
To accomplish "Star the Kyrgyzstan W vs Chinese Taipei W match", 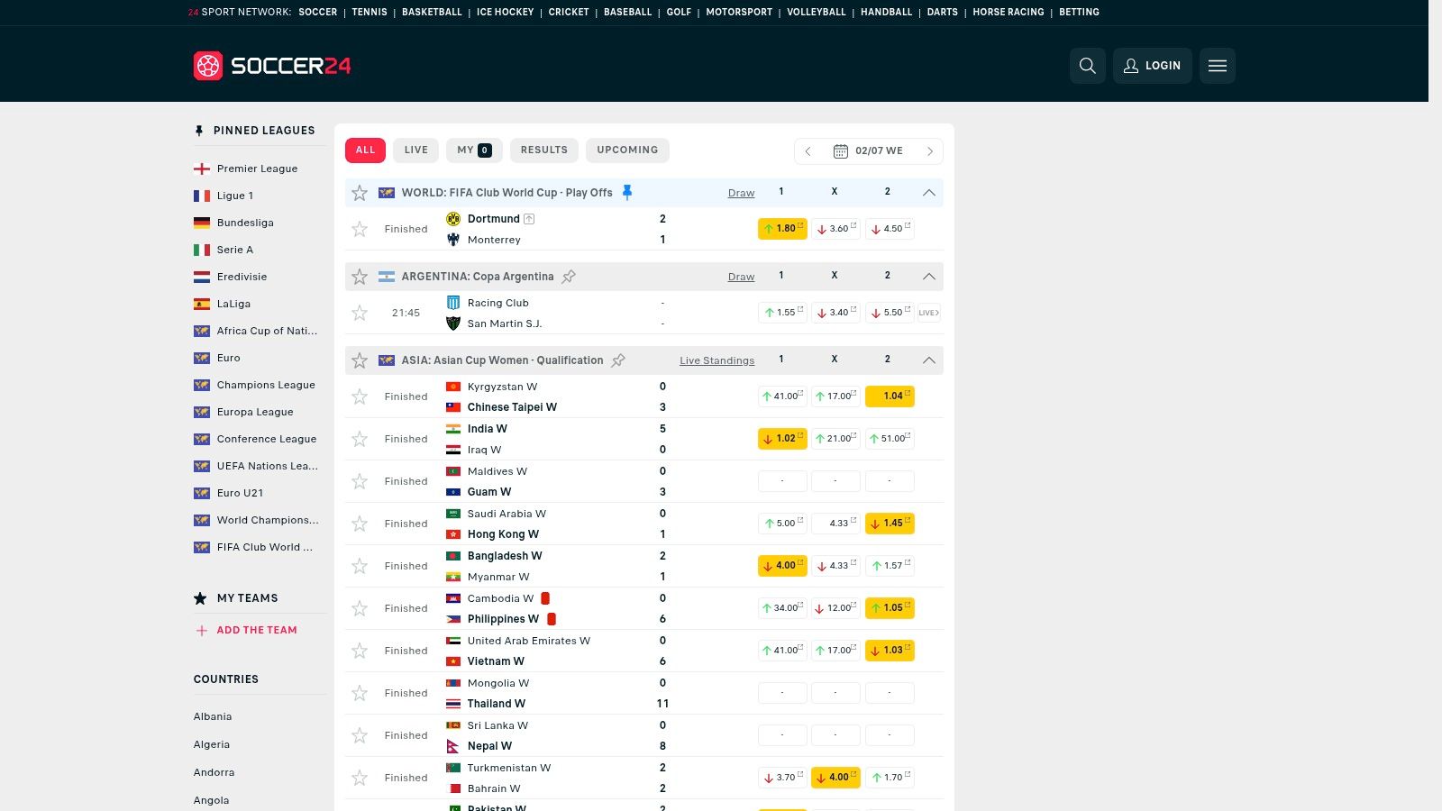I will (360, 396).
